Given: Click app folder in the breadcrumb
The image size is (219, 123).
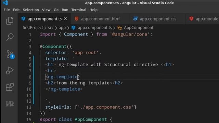Looking at the screenshot, I should pos(62,28).
